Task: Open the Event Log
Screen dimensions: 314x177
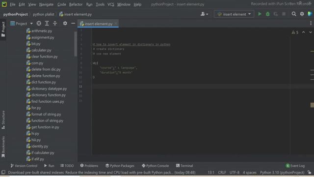Action: point(295,166)
